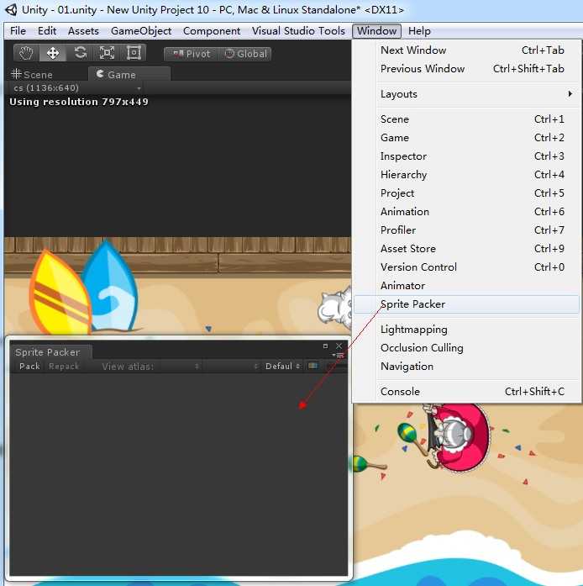Select Scene in the Window menu
This screenshot has height=586, width=583.
click(466, 119)
